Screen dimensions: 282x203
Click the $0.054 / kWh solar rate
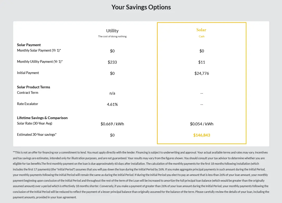pyautogui.click(x=202, y=124)
